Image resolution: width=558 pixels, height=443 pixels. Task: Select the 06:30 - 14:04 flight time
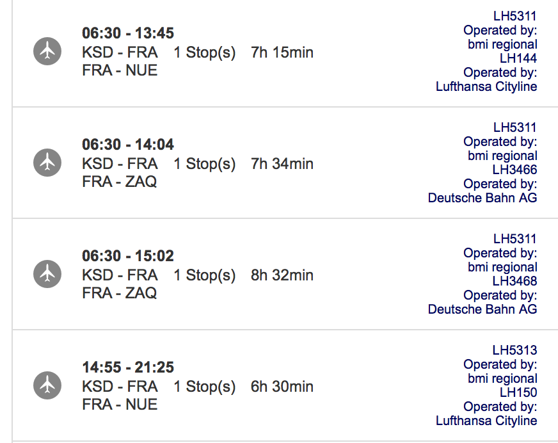(128, 145)
